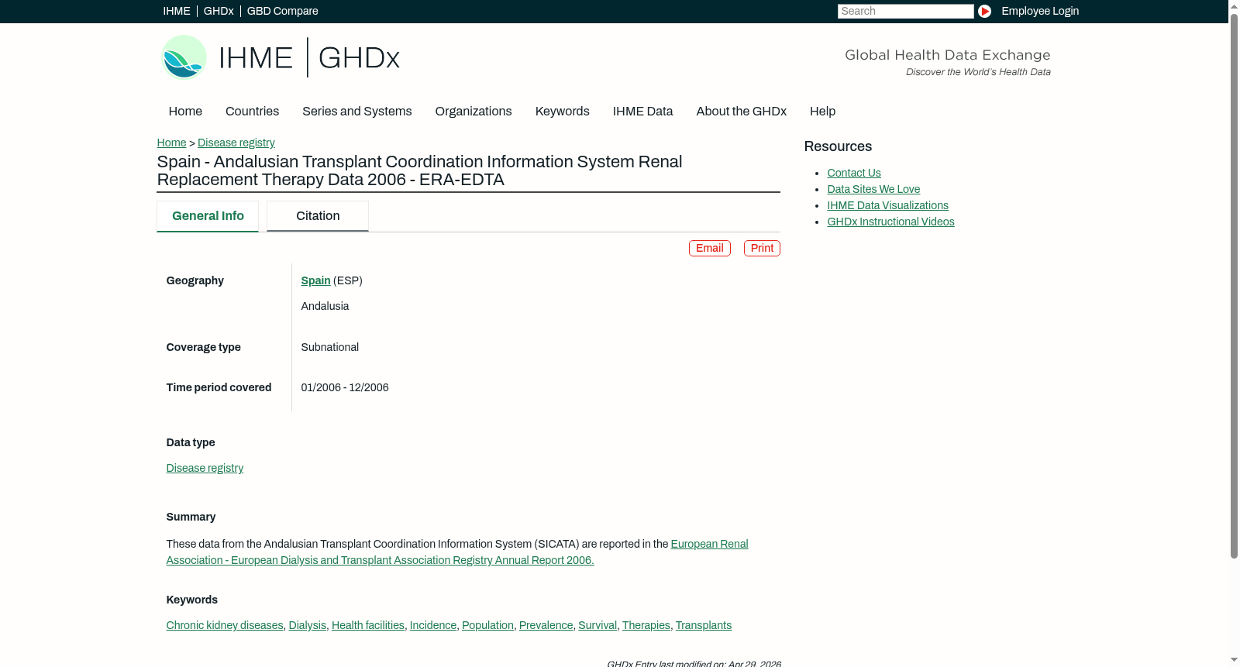
Task: Open GHDx link in the top bar
Action: [219, 11]
